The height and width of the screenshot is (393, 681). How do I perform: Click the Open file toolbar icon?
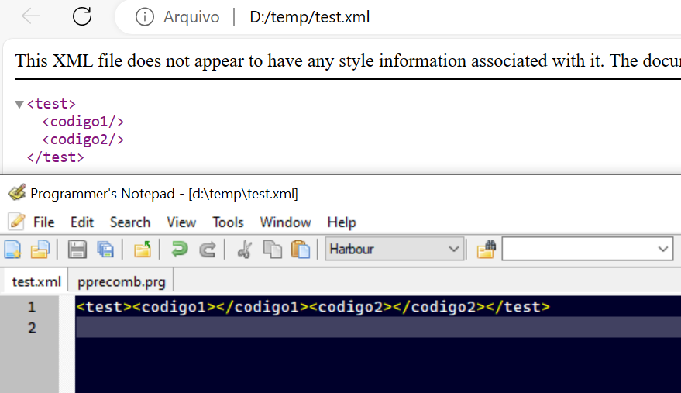click(x=39, y=250)
